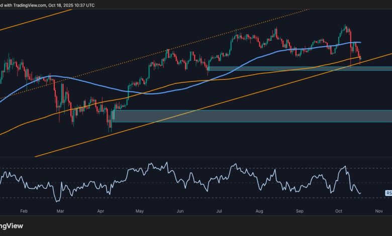Select the lower support zone rectangle
The width and height of the screenshot is (392, 236).
click(251, 116)
